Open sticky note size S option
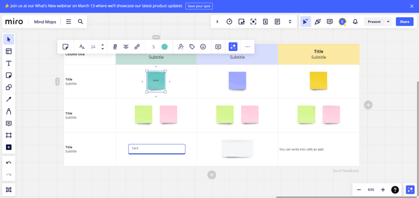 [153, 47]
